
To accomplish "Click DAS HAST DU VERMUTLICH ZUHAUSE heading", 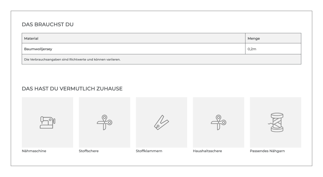I will click(72, 89).
